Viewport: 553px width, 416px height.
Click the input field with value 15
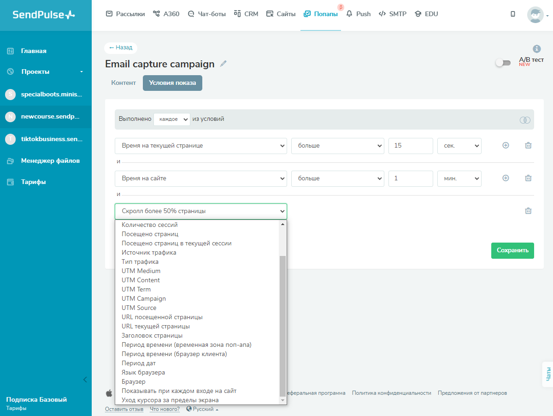coord(411,146)
